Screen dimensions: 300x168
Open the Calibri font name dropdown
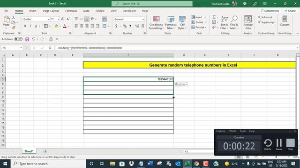[48, 19]
